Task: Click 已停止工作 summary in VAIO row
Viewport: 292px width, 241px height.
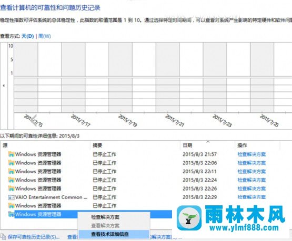Action: point(105,197)
